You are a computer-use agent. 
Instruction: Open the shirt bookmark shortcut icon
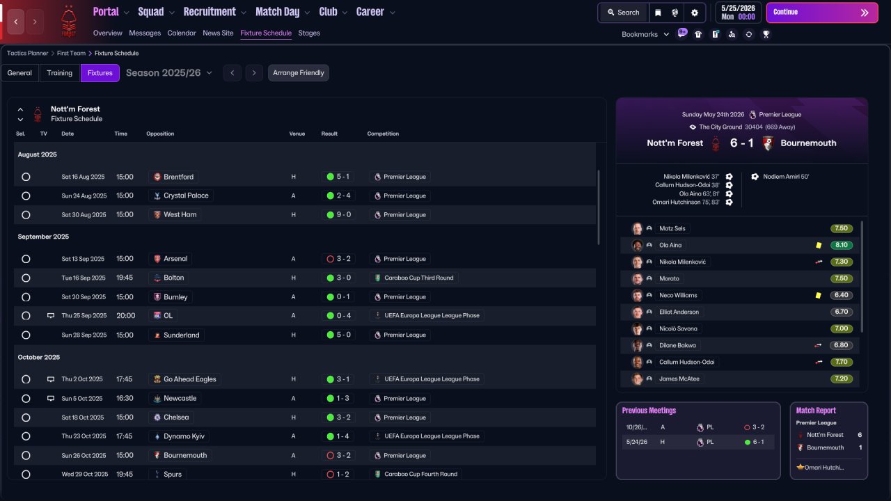698,34
